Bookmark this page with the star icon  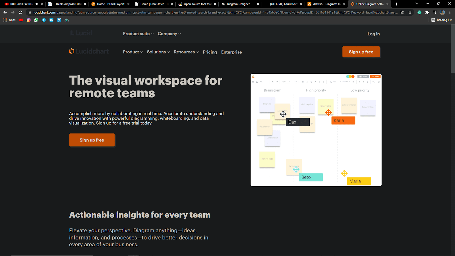(410, 12)
